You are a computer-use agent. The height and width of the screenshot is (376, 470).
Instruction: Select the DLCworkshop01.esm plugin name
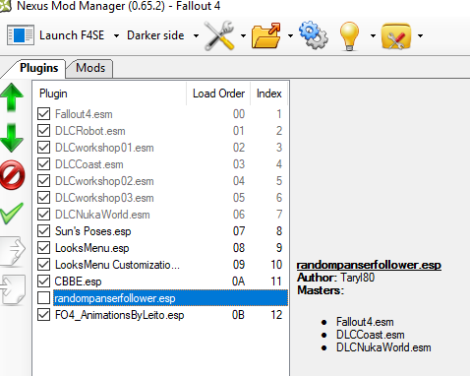pyautogui.click(x=104, y=148)
